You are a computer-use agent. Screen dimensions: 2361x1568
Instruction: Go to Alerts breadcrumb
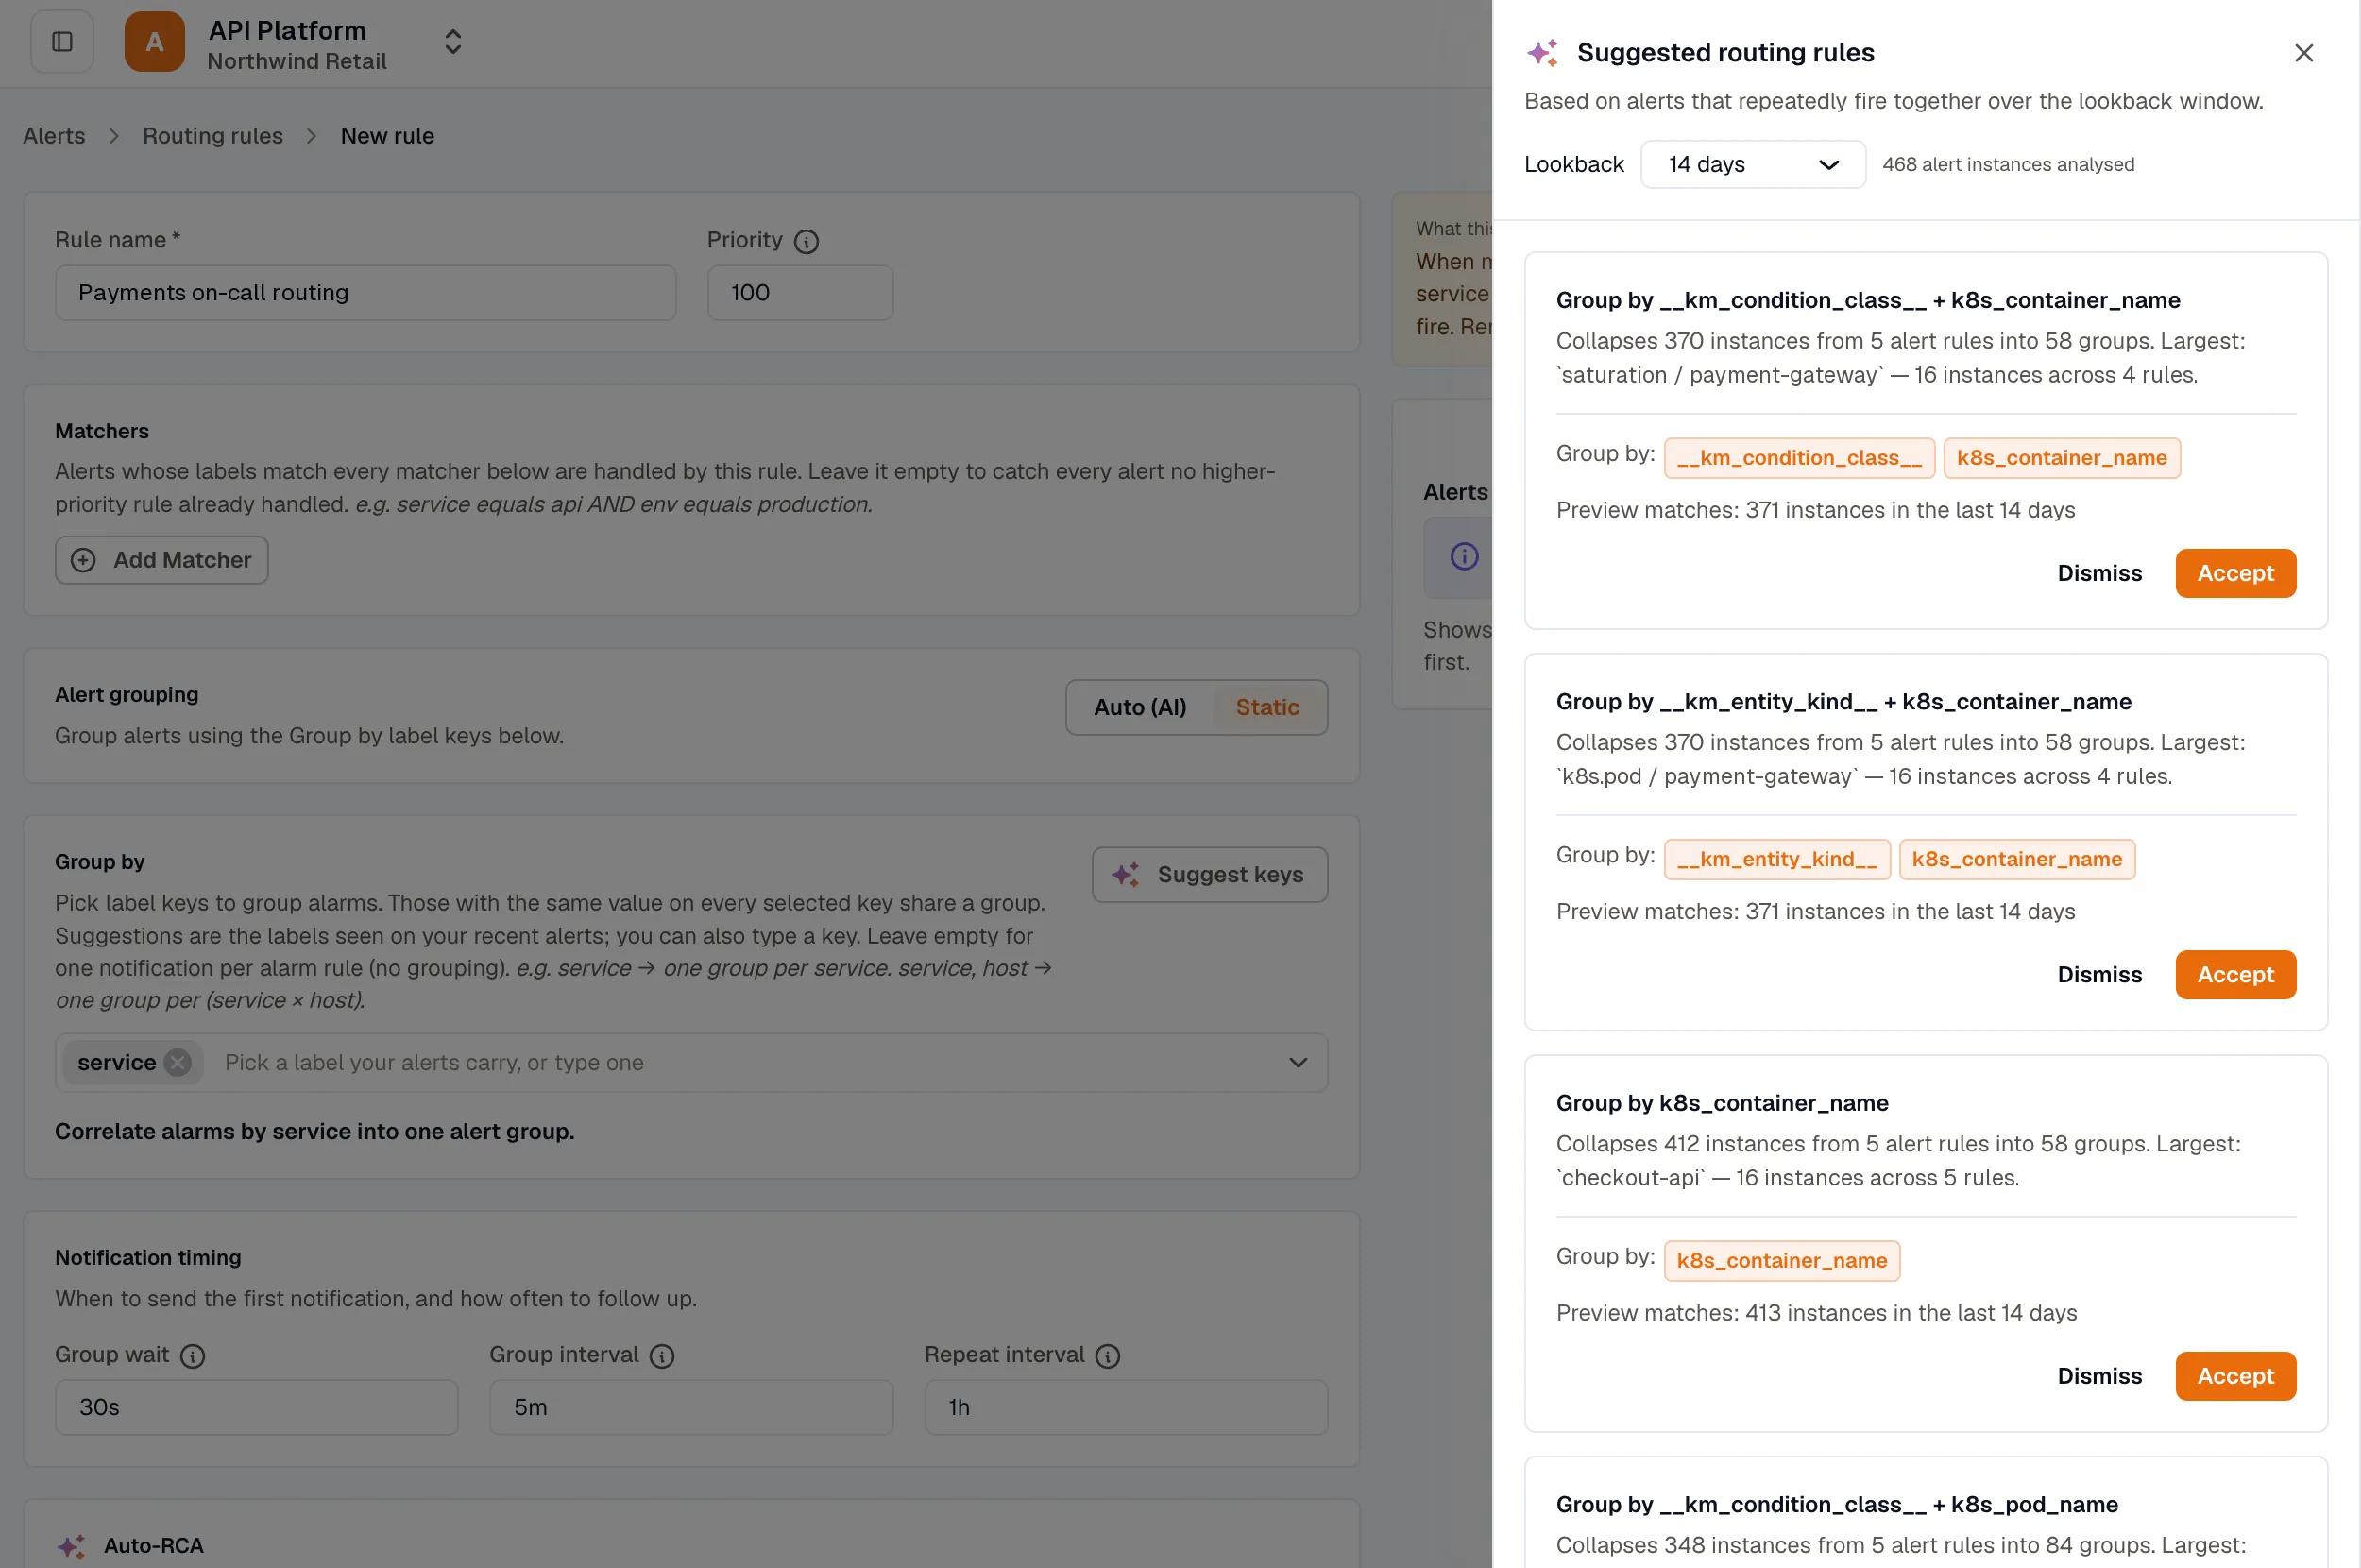click(54, 136)
